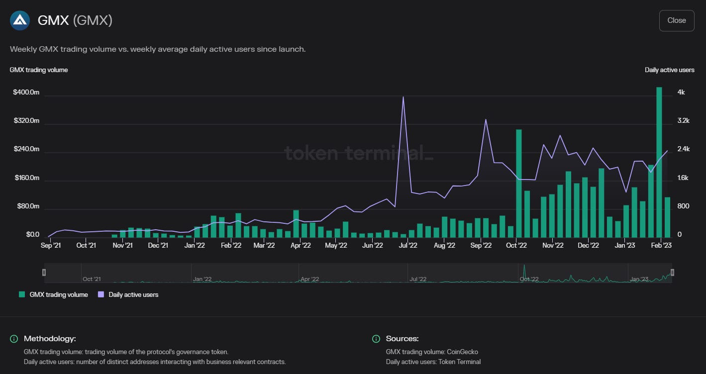Click the Methodology info icon
706x374 pixels.
pos(14,339)
